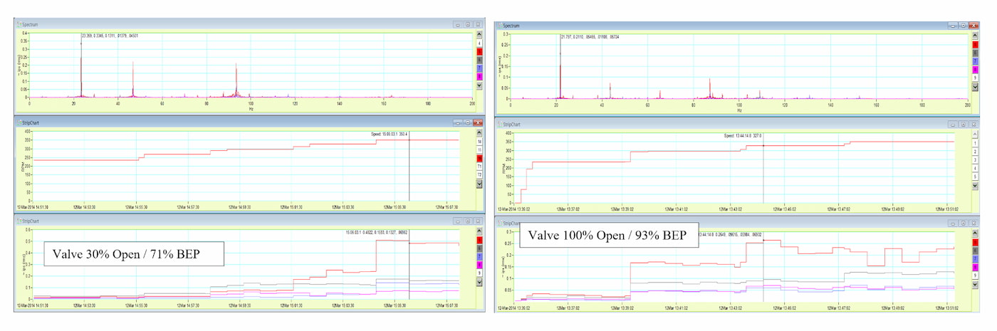Click the vertical cursor line in left speed StripChart
The width and height of the screenshot is (997, 331).
click(x=409, y=166)
